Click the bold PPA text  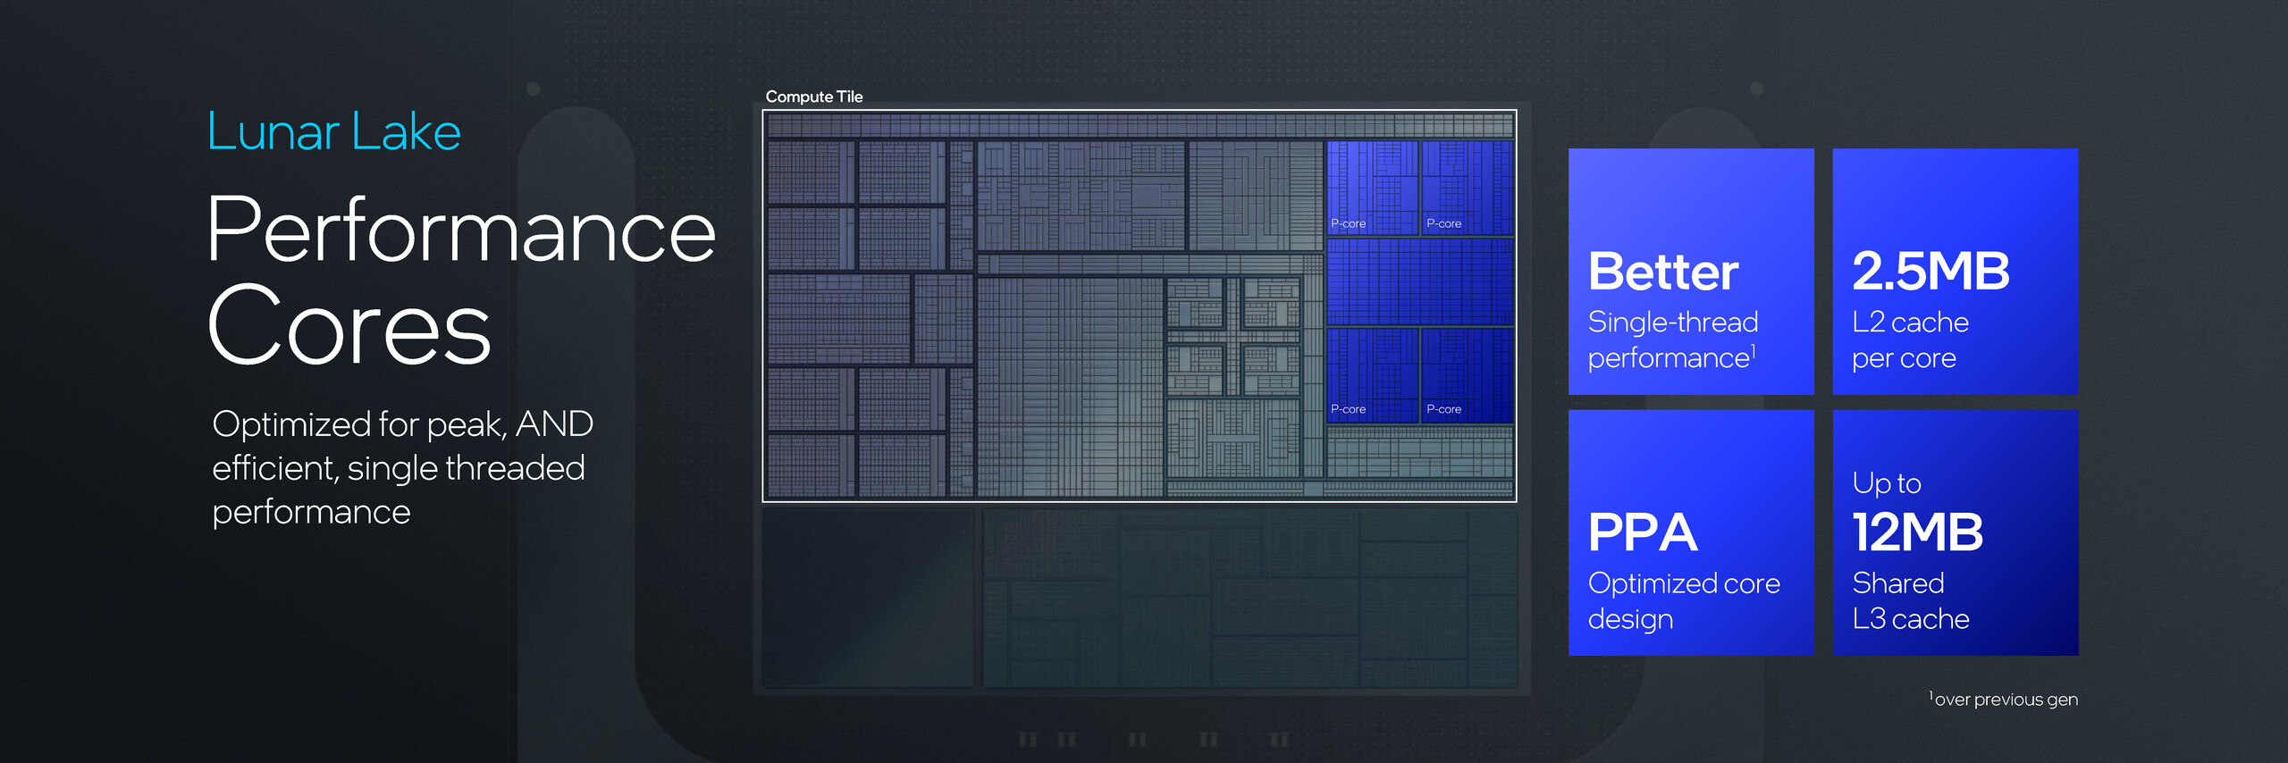pyautogui.click(x=1642, y=533)
